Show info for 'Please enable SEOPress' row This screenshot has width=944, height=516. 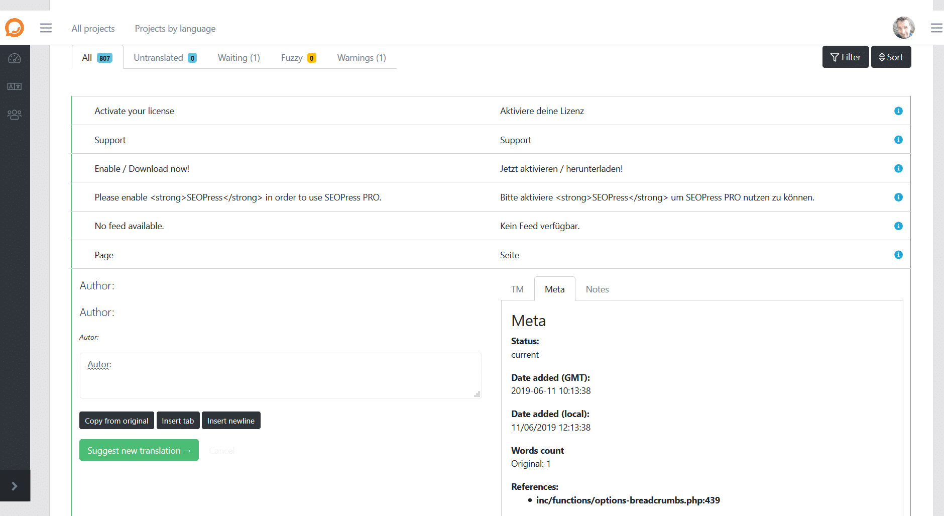point(898,197)
